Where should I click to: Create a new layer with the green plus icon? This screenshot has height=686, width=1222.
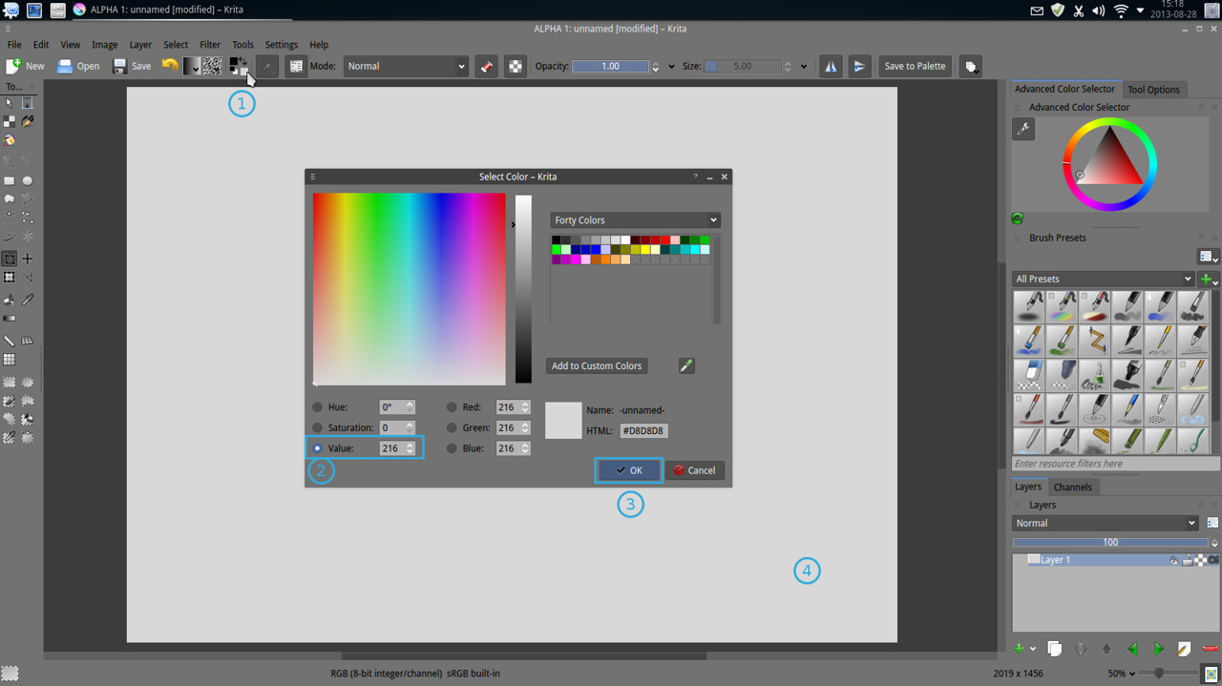coord(1018,648)
